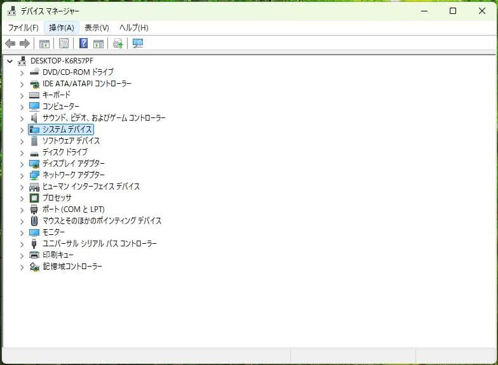The height and width of the screenshot is (365, 498).
Task: Click the Scan for hardware changes icon
Action: pyautogui.click(x=138, y=43)
